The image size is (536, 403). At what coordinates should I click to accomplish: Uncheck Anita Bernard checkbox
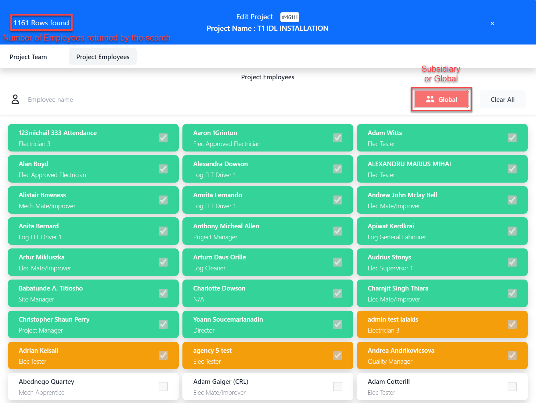[x=163, y=231]
